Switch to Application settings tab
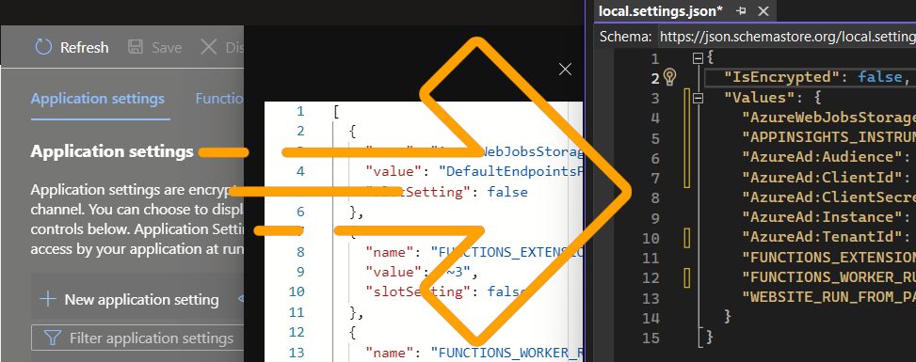This screenshot has height=362, width=916. (x=98, y=99)
